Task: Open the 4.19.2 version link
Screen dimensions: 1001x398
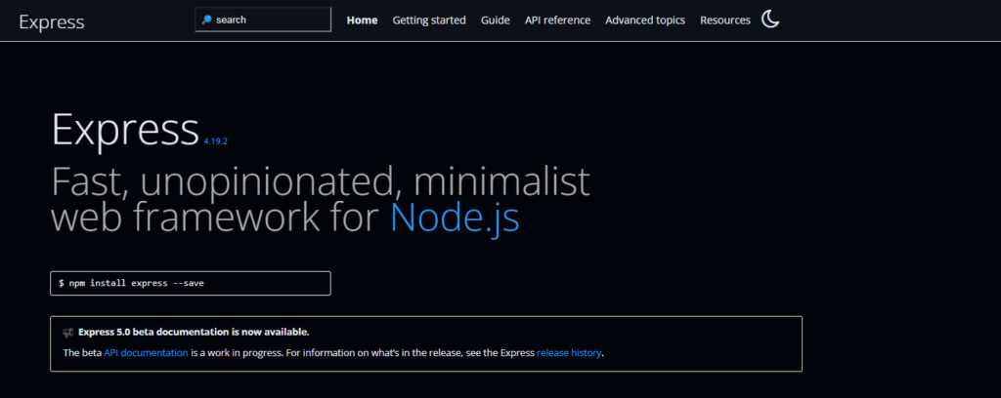Action: pos(216,141)
